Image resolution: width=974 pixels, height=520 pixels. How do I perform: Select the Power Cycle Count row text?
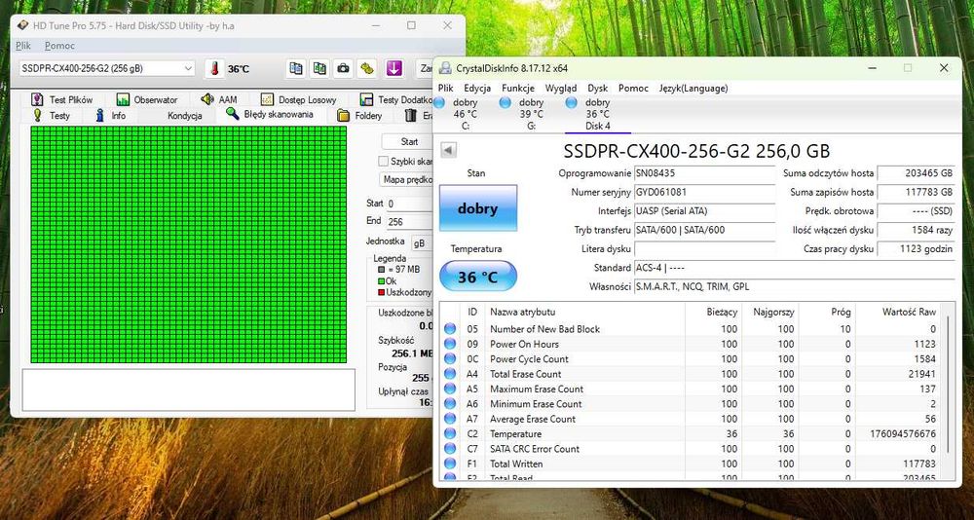click(529, 359)
